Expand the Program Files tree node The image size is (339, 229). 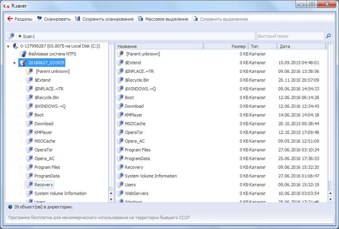21,167
